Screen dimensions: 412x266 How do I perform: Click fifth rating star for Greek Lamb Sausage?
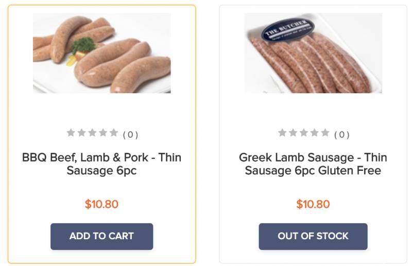[x=325, y=133]
